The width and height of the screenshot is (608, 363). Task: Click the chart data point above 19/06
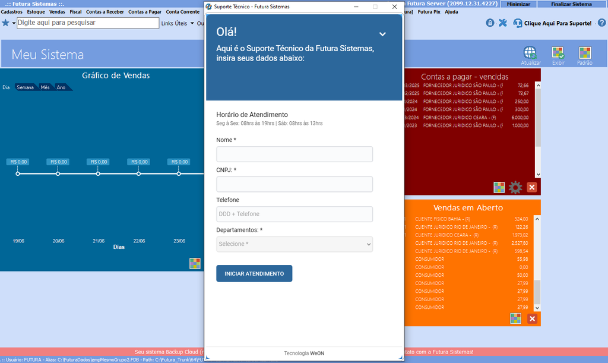click(x=18, y=173)
